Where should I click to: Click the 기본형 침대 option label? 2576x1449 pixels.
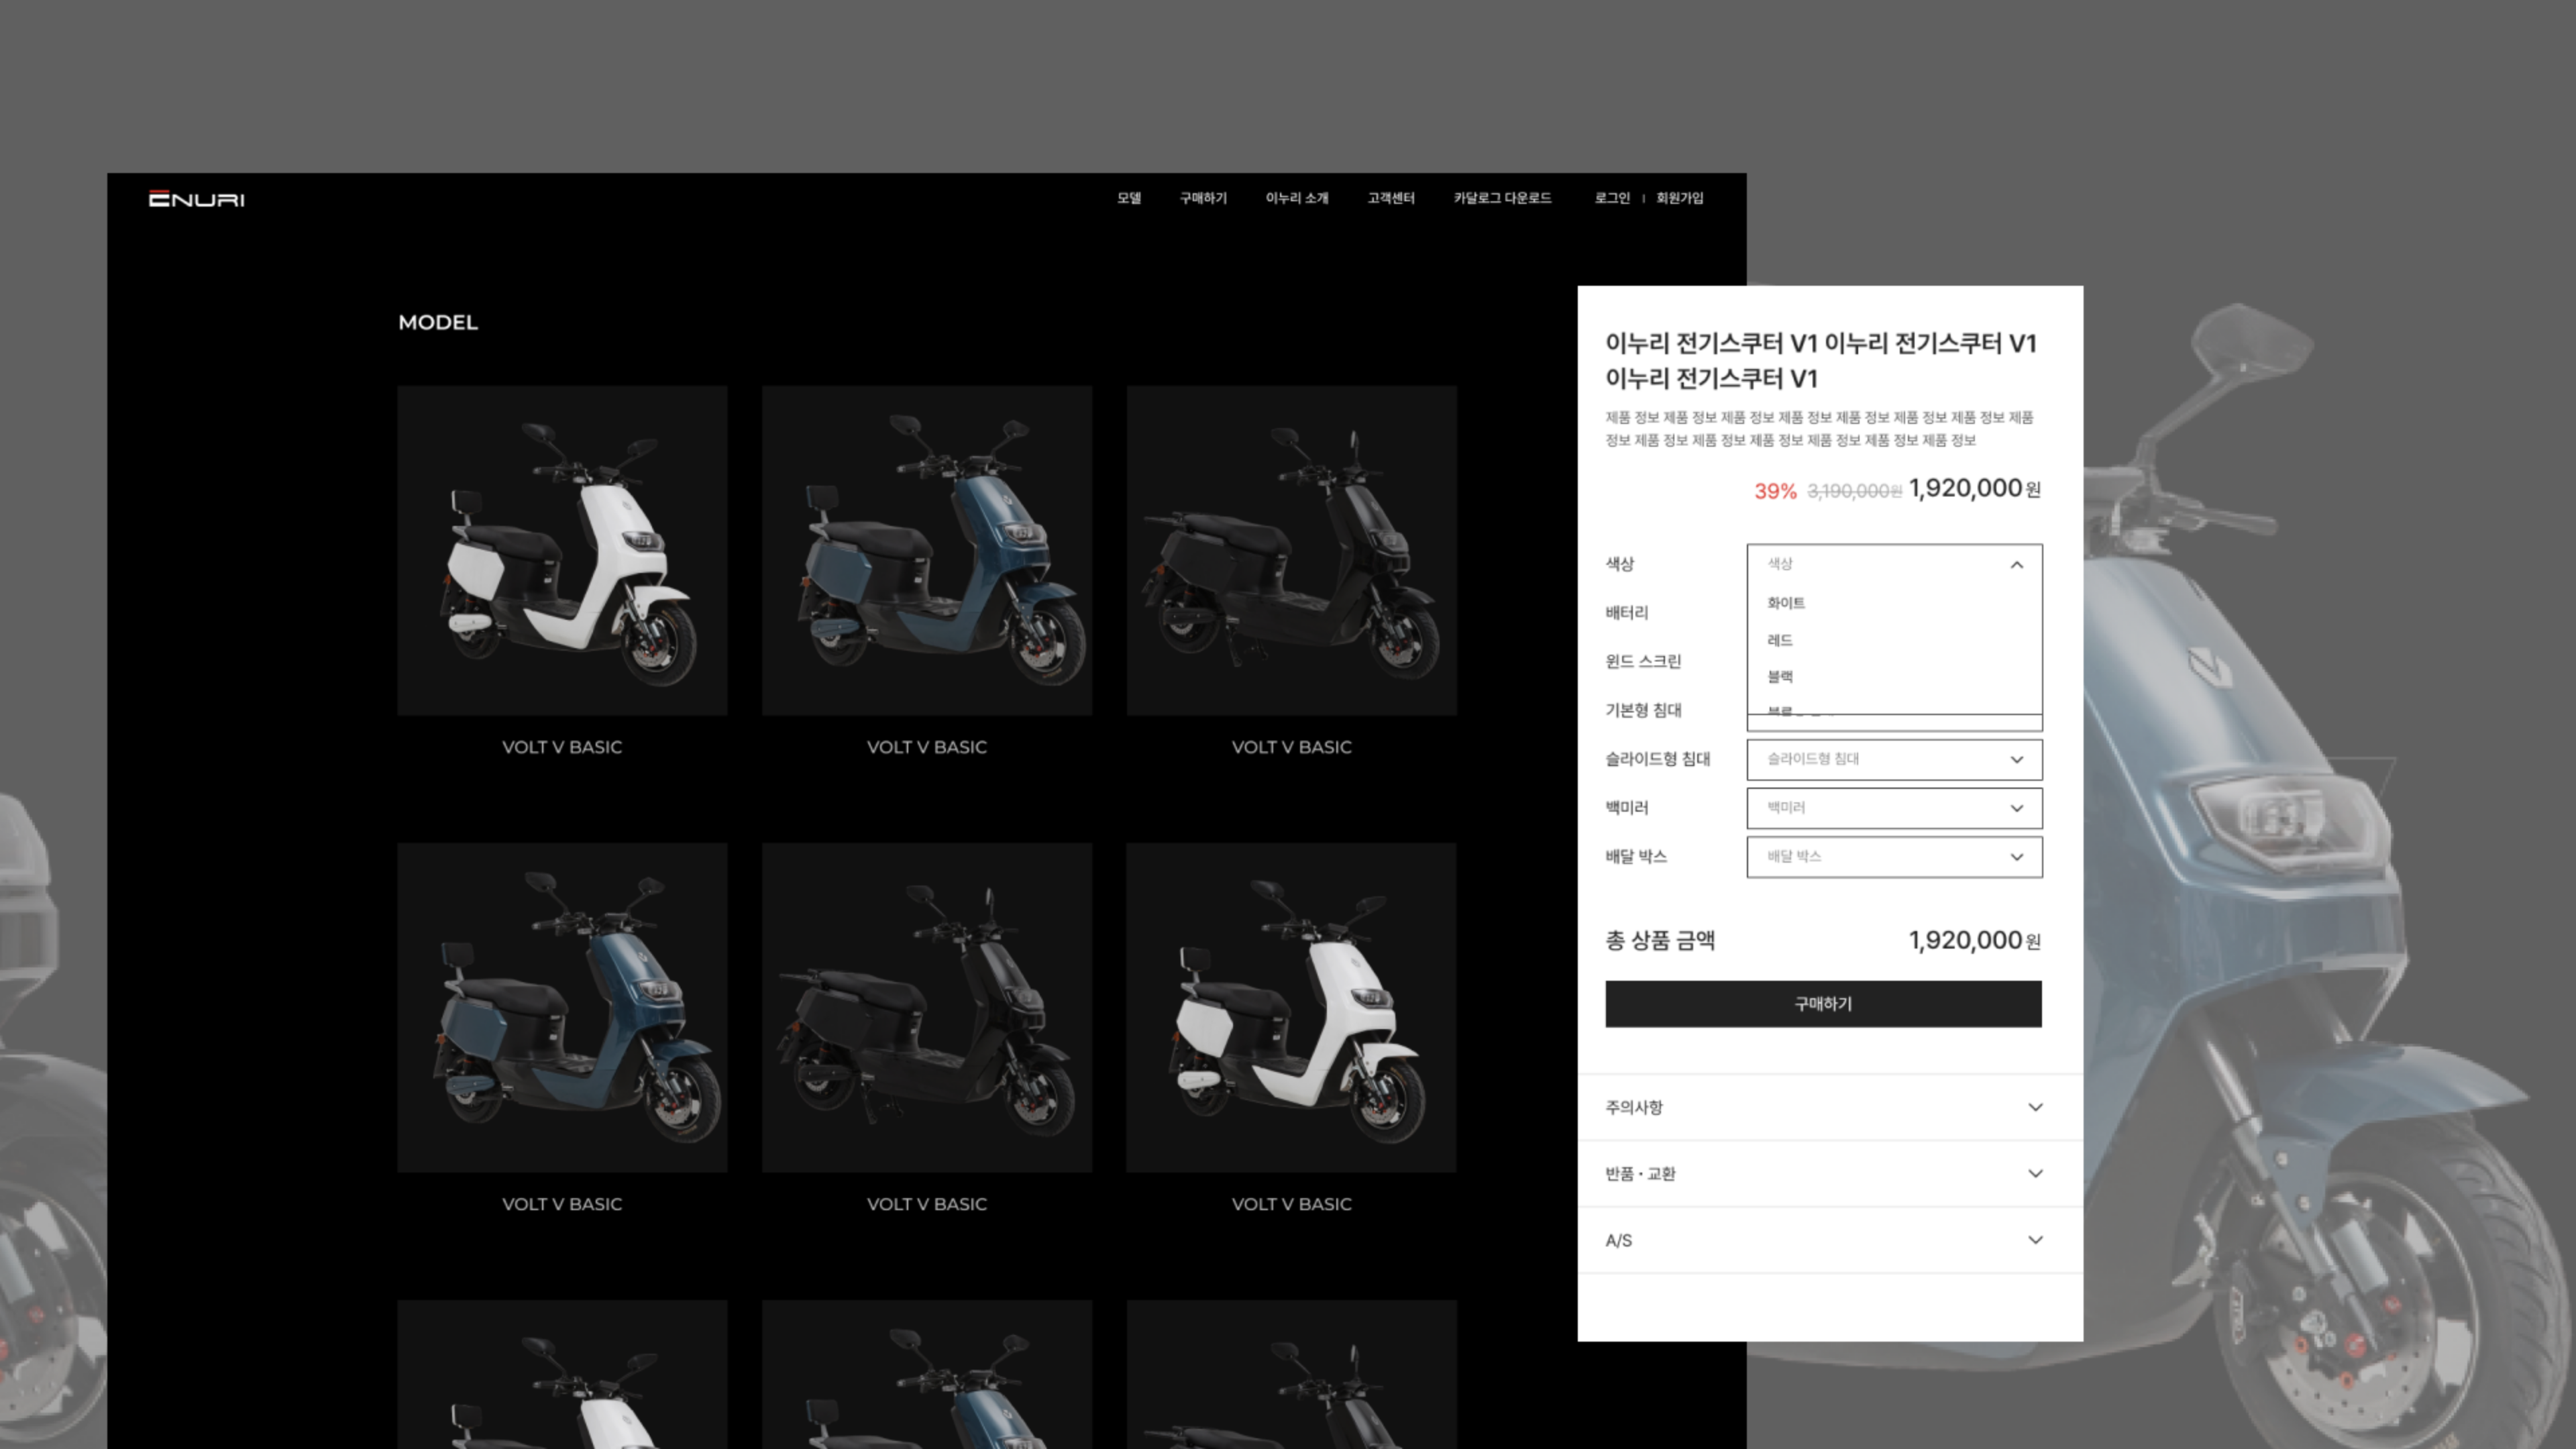point(1643,710)
